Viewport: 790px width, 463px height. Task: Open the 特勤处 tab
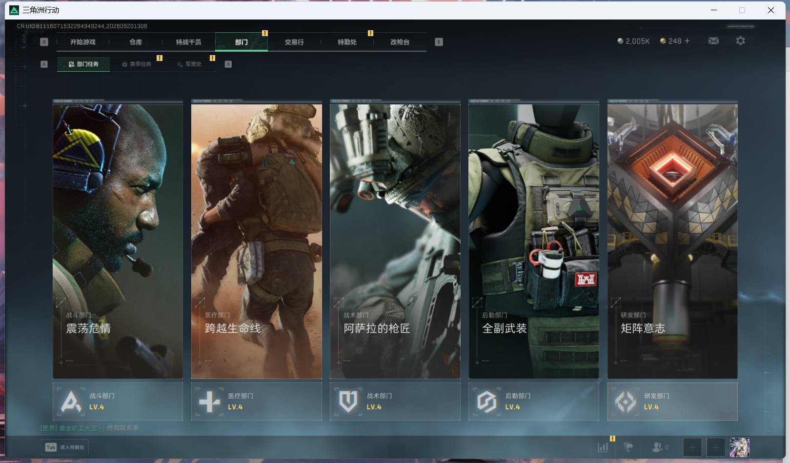coord(347,42)
